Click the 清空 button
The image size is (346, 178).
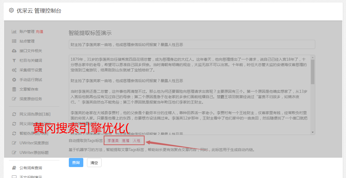(94, 162)
